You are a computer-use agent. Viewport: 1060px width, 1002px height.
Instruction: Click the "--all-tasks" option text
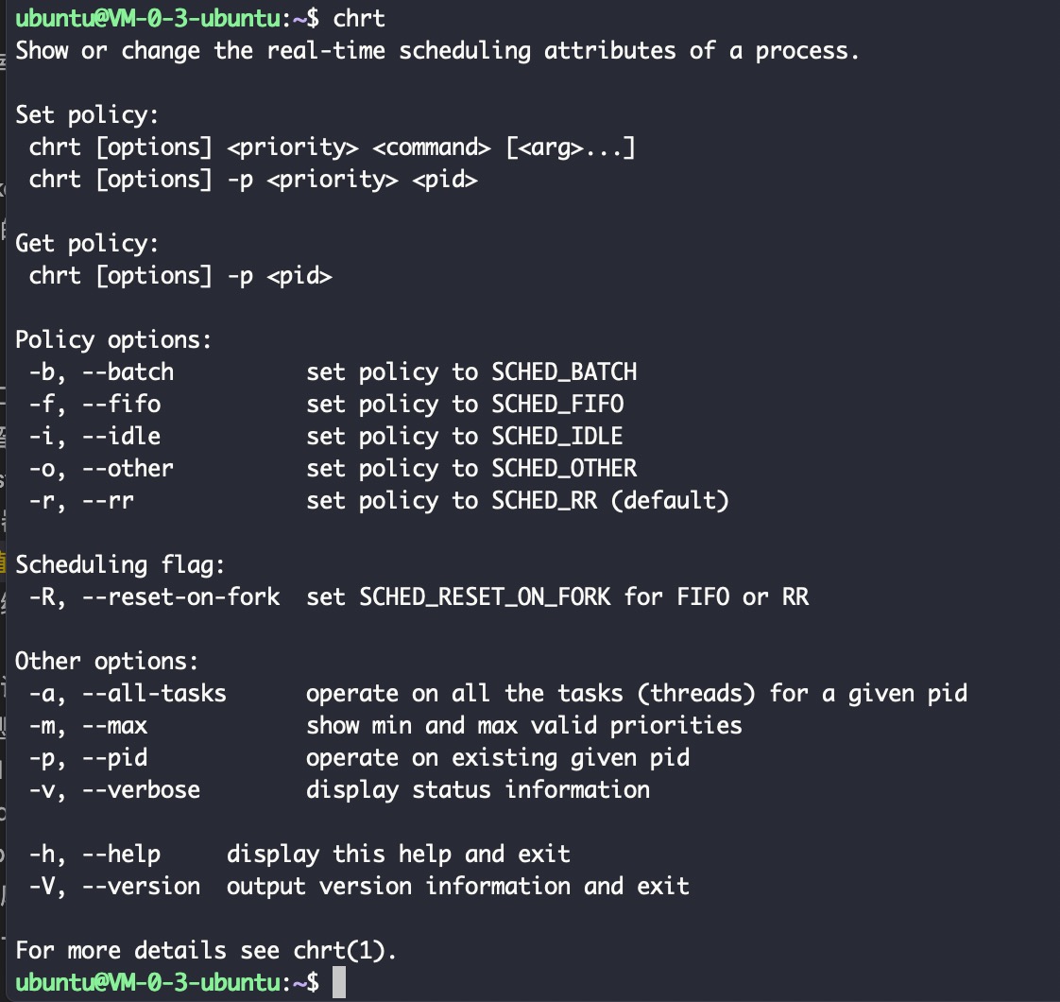click(154, 693)
